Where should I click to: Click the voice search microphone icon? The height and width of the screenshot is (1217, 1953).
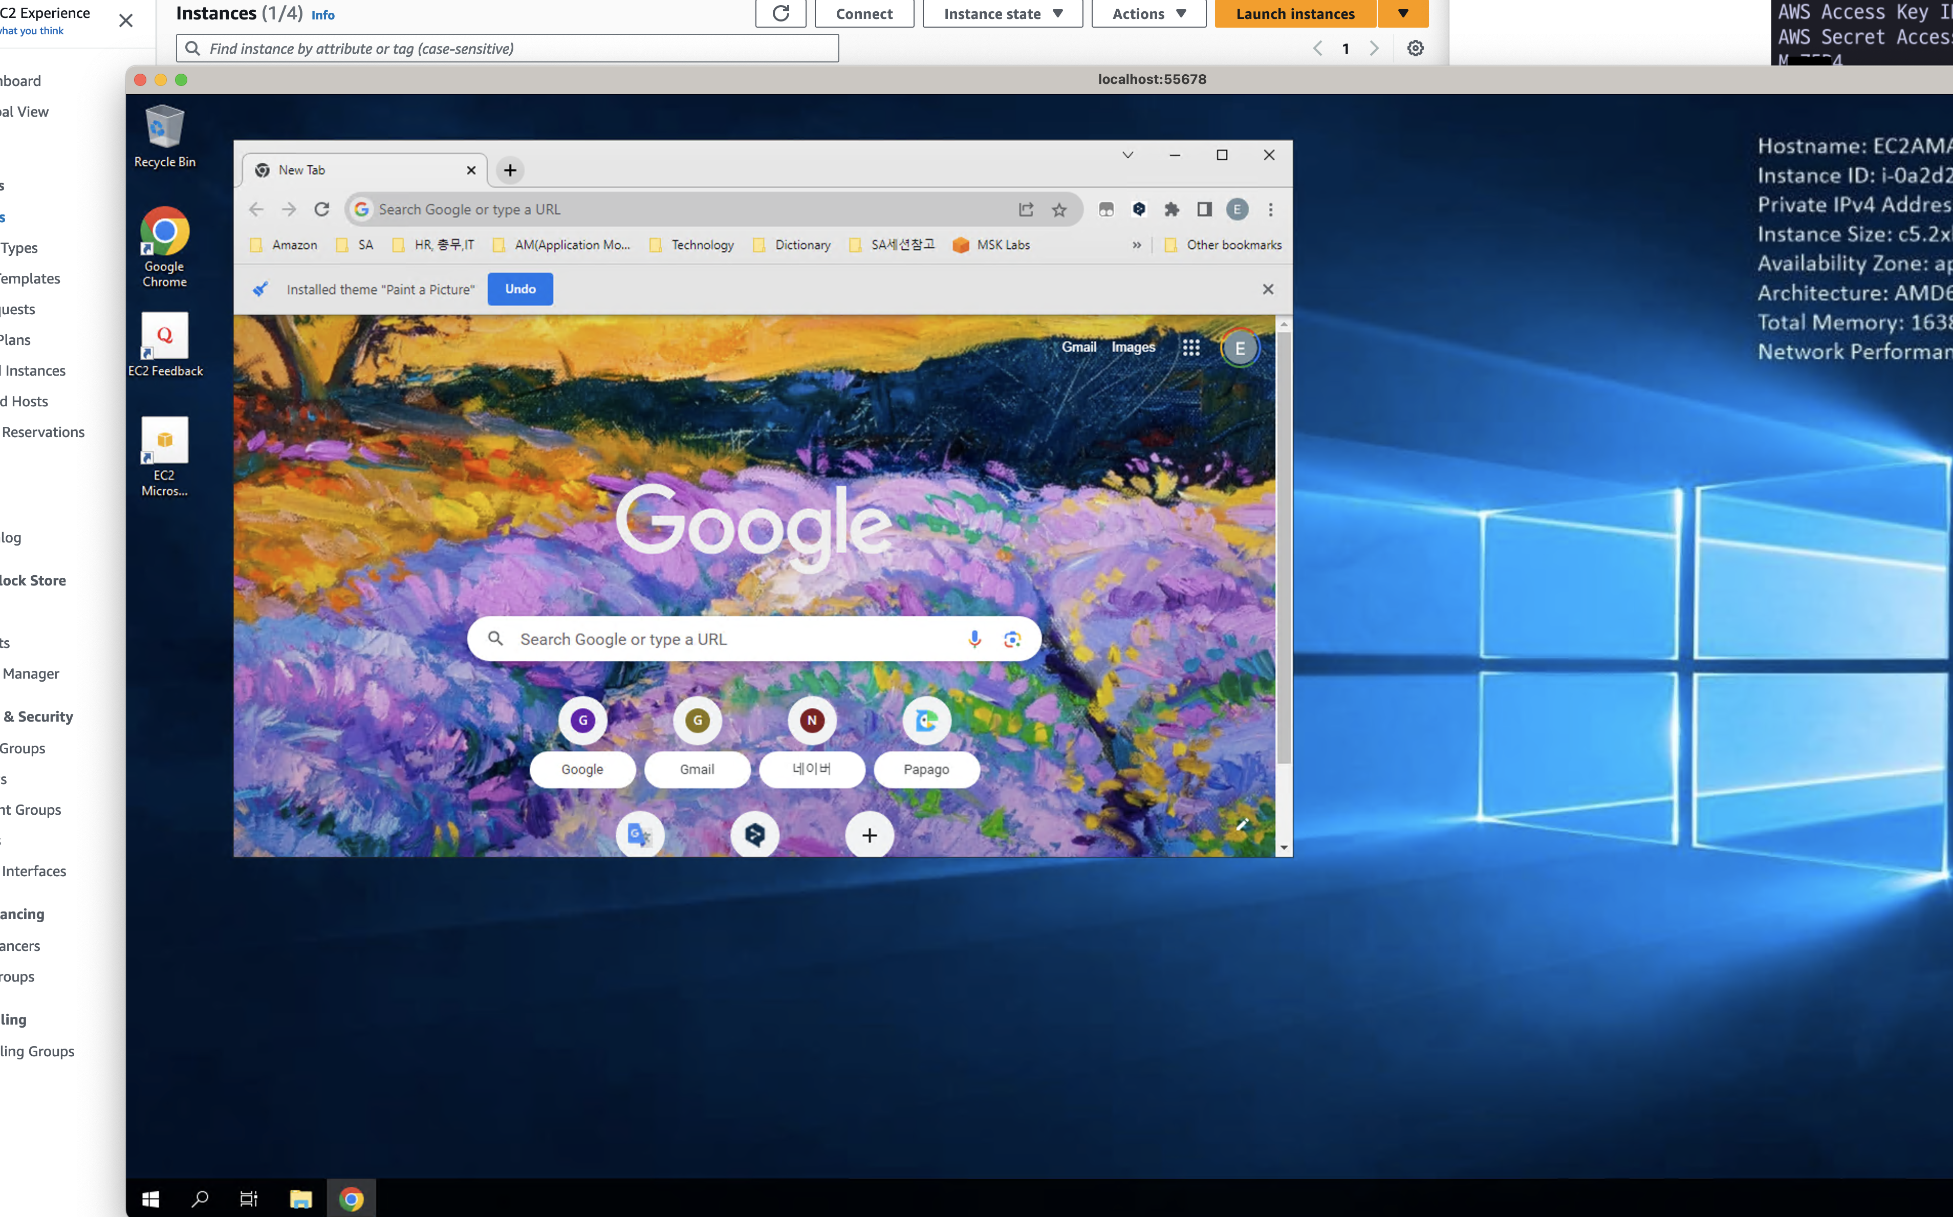tap(973, 639)
